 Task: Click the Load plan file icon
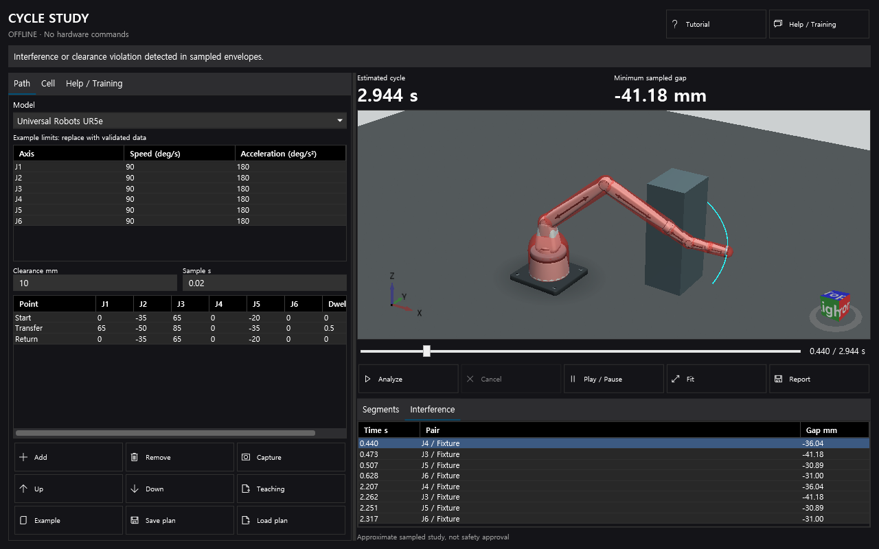coord(246,520)
